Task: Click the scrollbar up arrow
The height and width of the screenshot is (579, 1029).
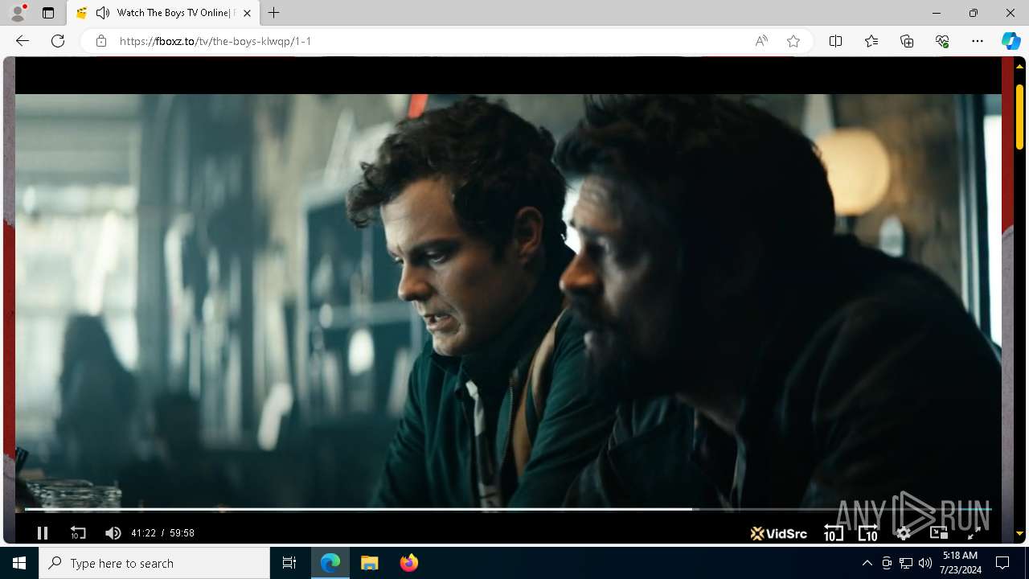Action: coord(1019,67)
